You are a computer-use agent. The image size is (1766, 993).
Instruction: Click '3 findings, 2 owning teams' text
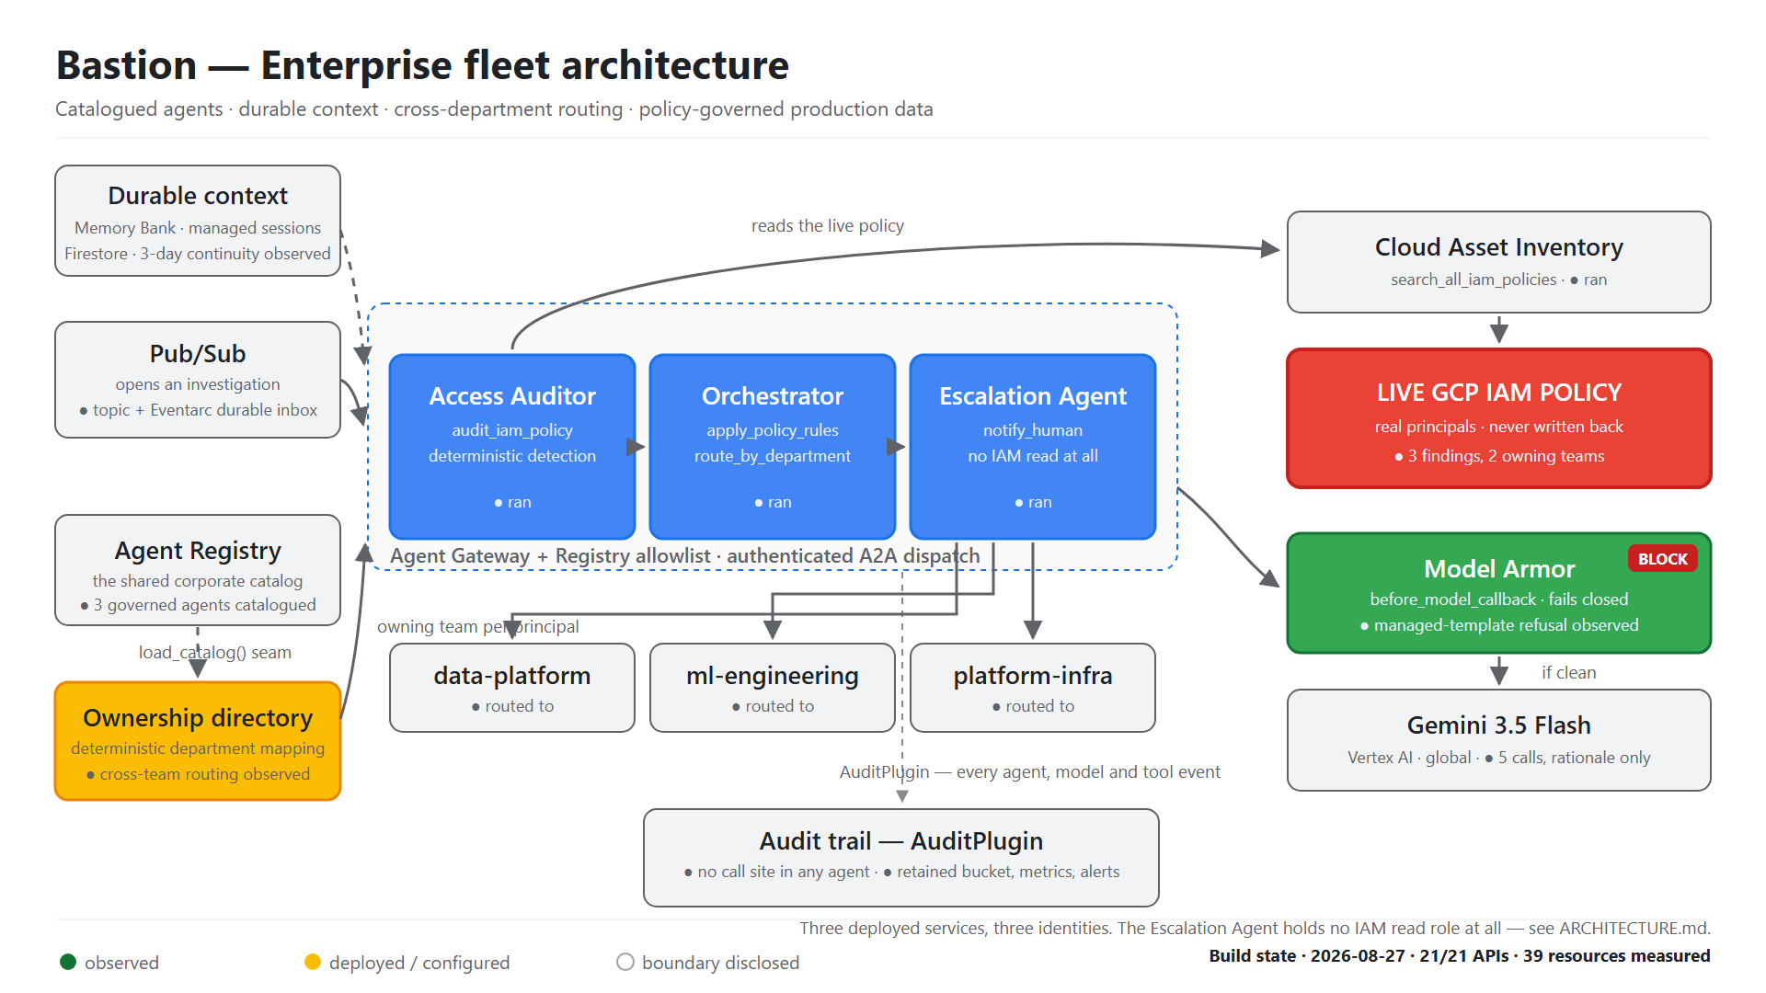tap(1506, 456)
